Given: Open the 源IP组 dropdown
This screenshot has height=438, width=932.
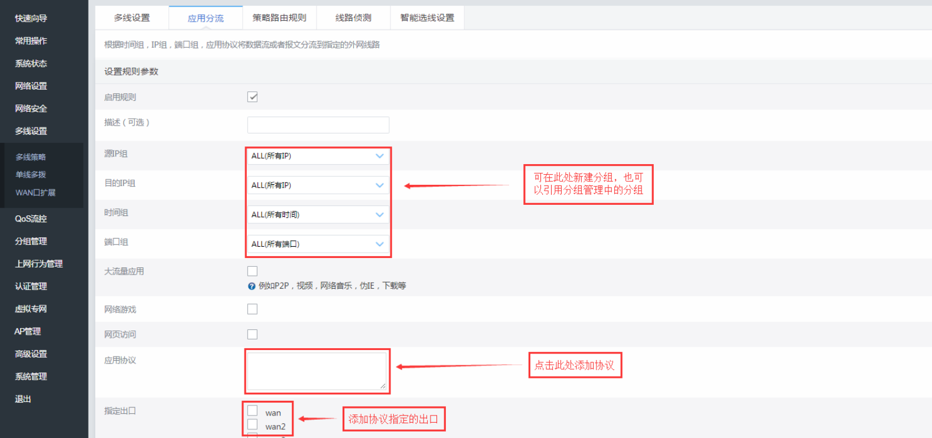Looking at the screenshot, I should pos(318,156).
